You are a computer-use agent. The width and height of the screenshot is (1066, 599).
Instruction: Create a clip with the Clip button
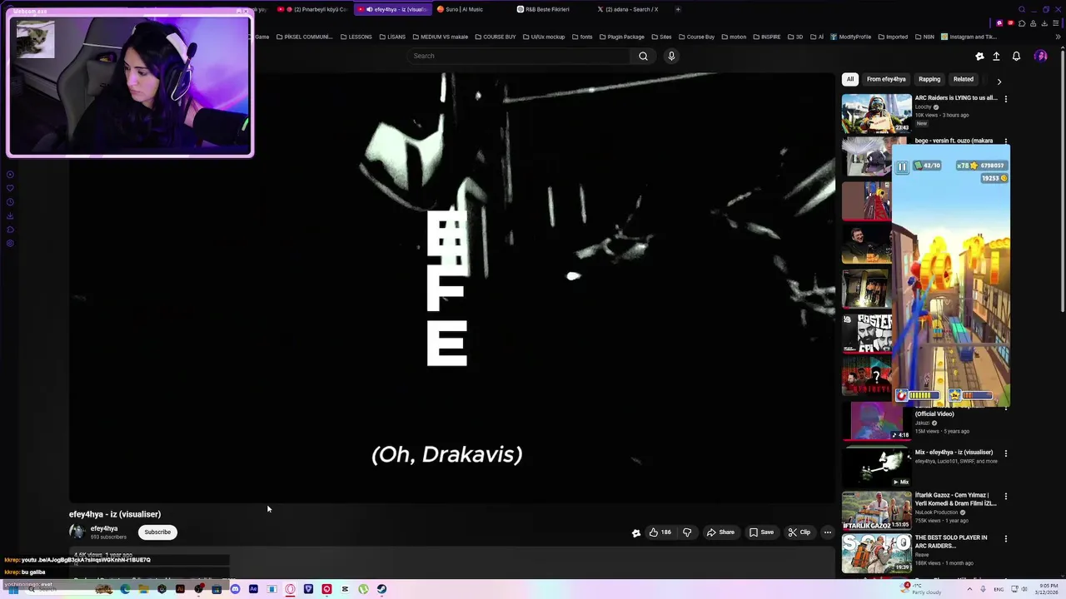point(799,532)
